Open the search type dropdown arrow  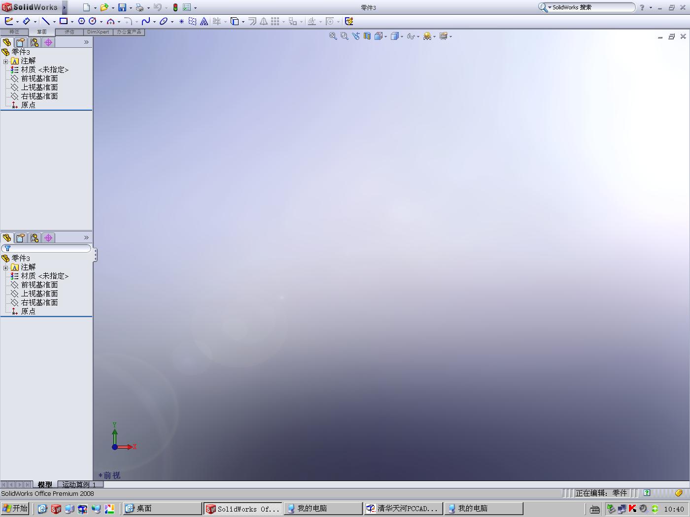coord(550,7)
